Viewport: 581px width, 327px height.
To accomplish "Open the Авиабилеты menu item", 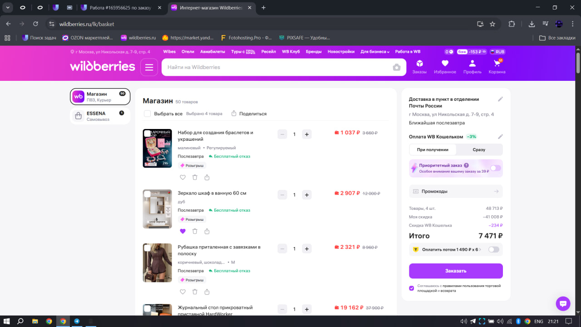I will click(x=212, y=52).
